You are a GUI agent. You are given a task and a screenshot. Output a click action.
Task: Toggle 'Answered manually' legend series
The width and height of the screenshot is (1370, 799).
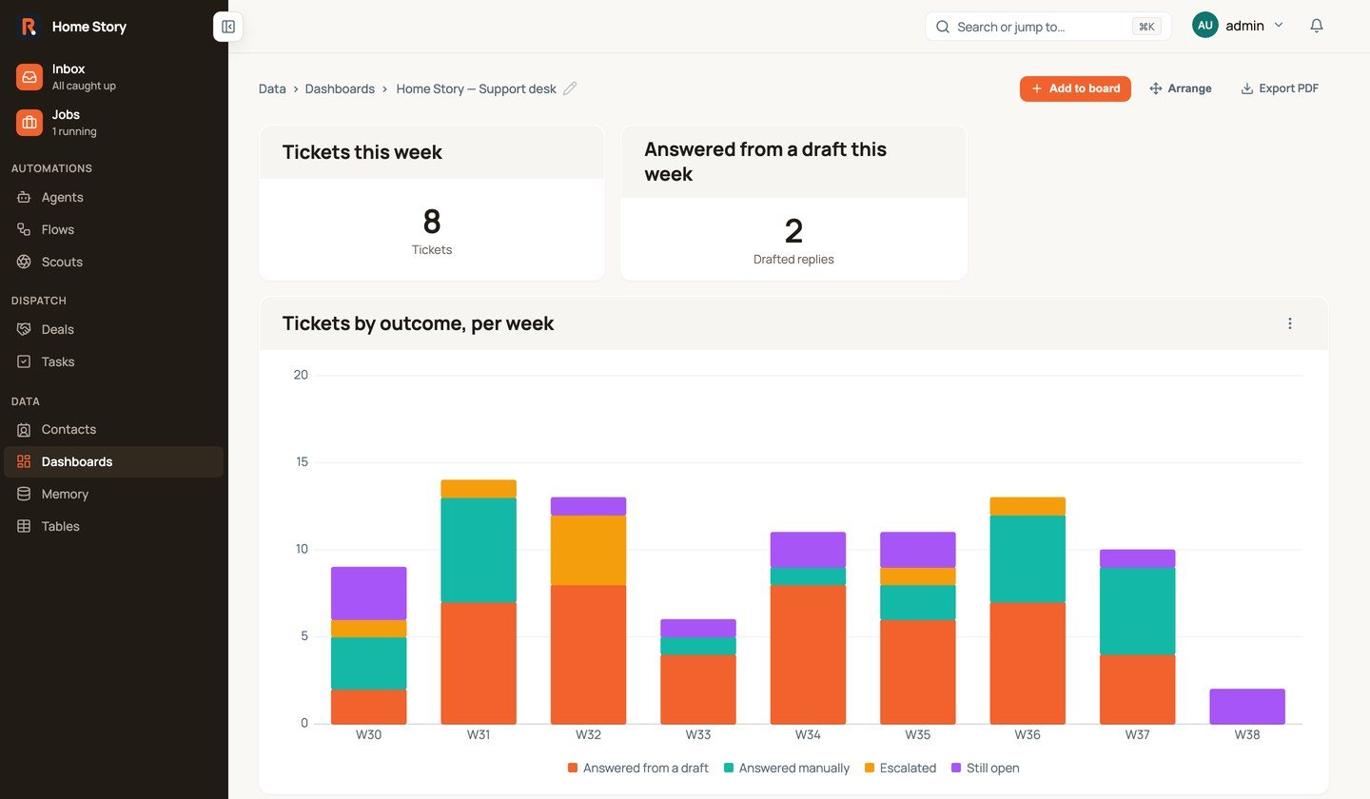787,769
